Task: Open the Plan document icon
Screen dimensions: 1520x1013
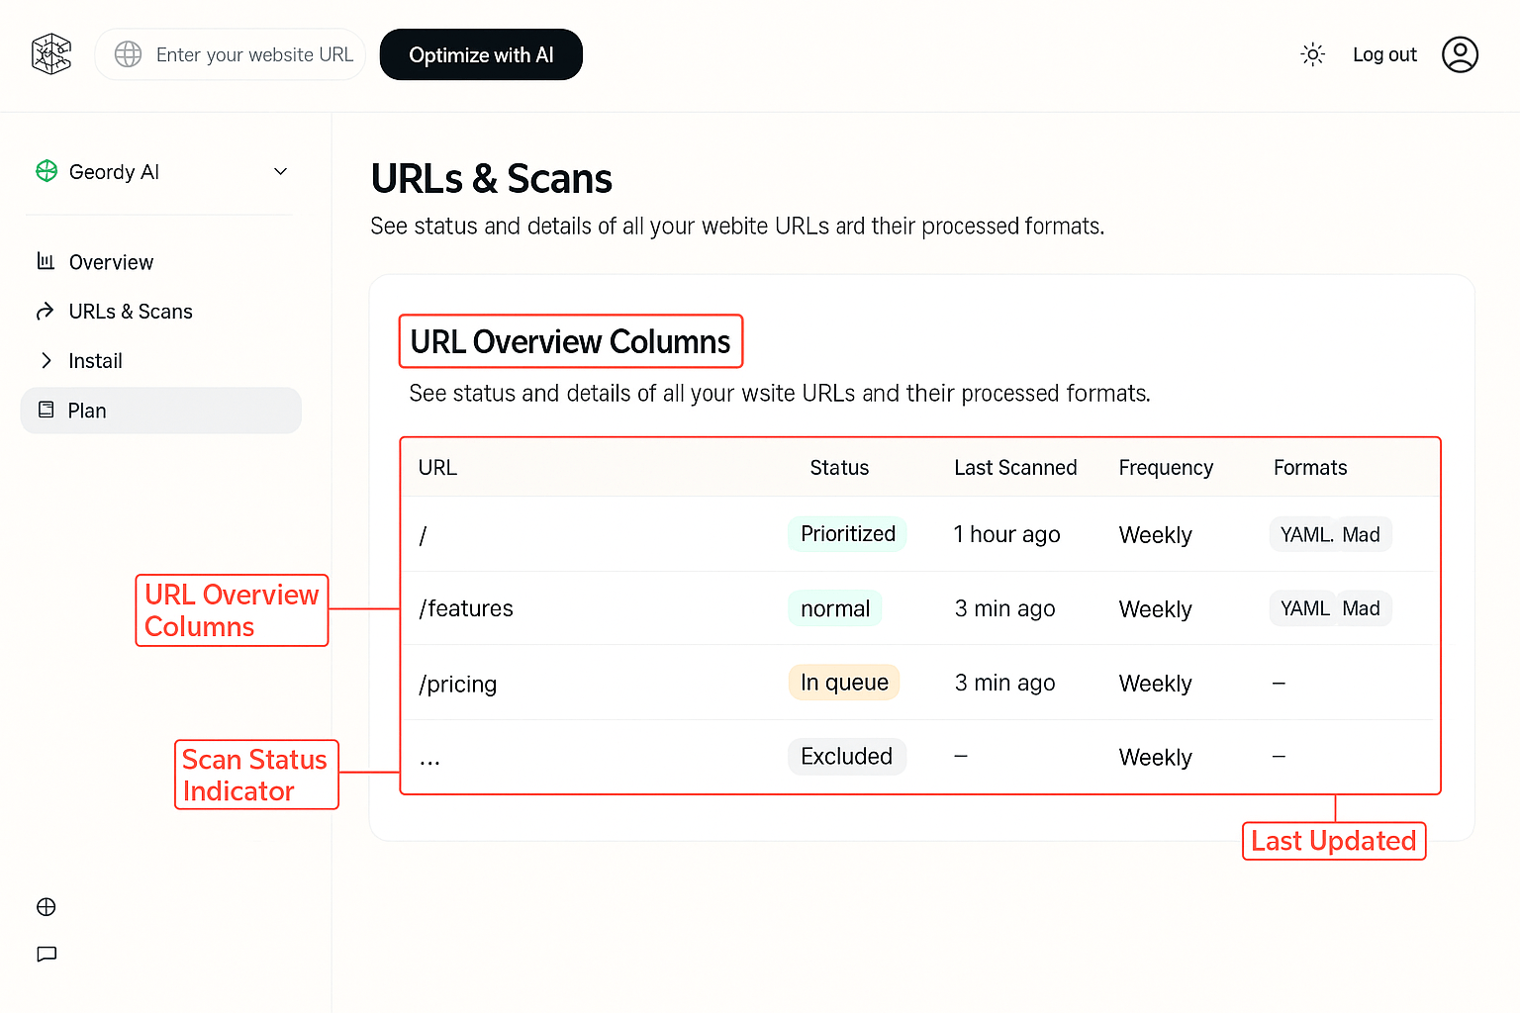Action: pyautogui.click(x=46, y=410)
